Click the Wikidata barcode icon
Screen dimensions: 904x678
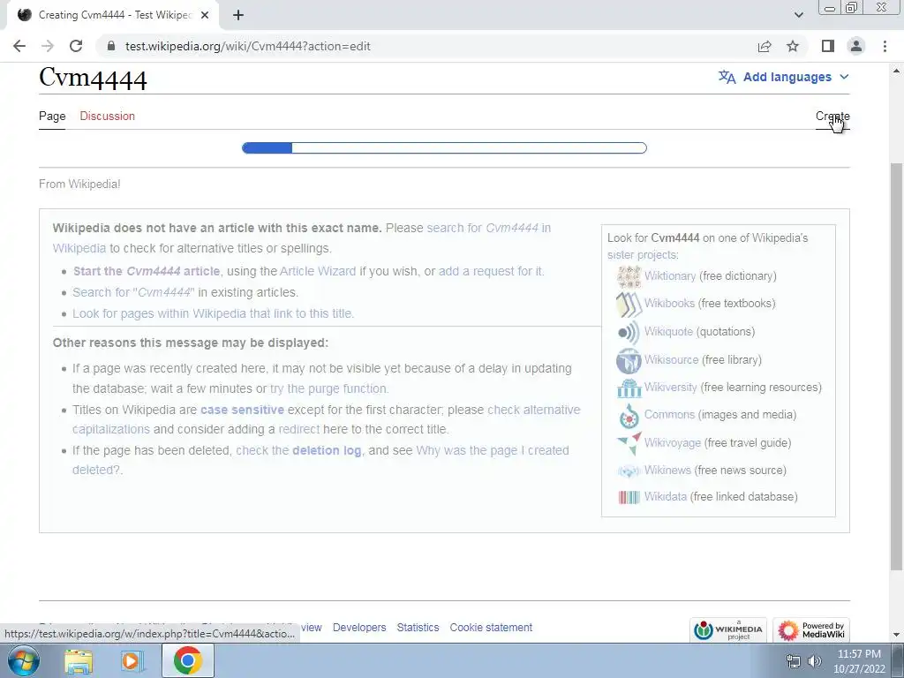[629, 497]
